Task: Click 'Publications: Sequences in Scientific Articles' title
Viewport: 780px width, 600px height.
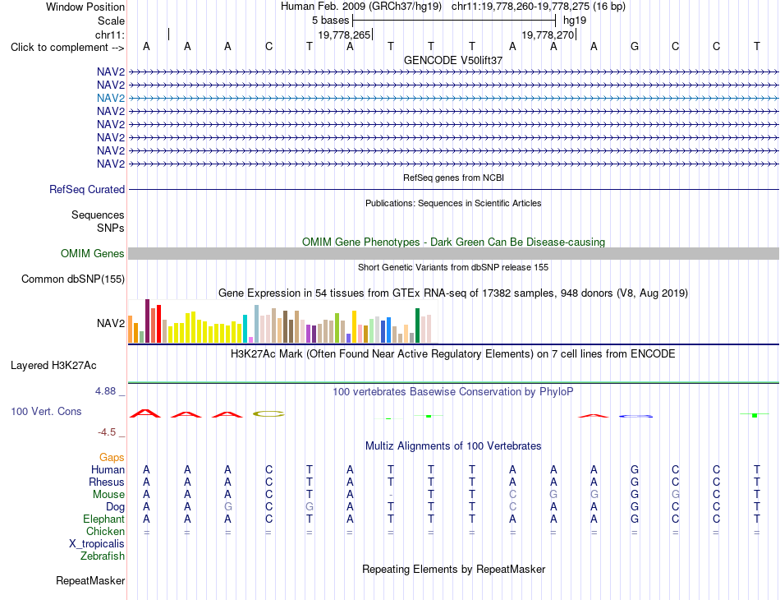Action: (453, 203)
